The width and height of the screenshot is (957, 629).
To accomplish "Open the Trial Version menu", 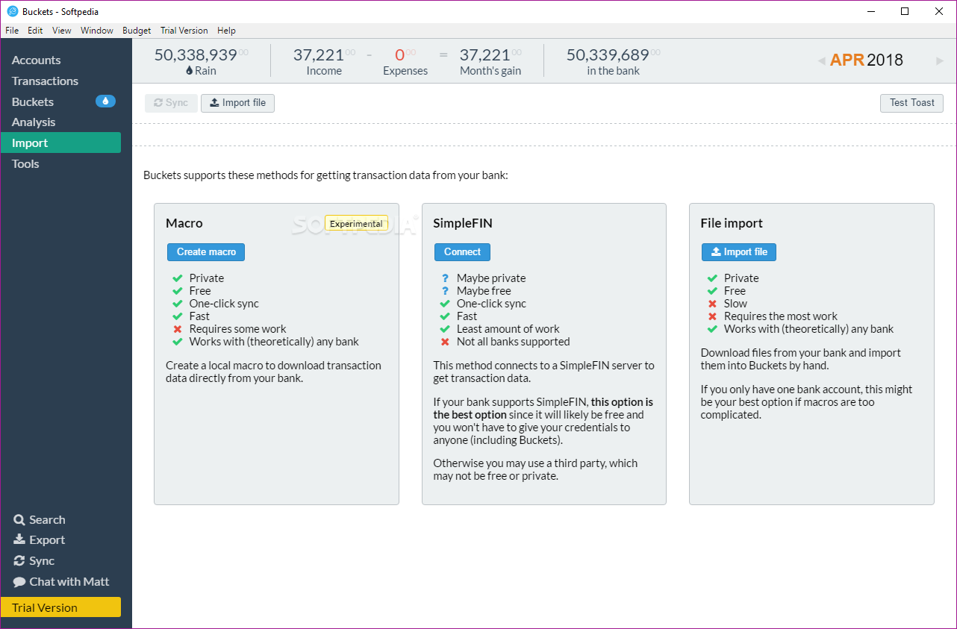I will click(x=184, y=31).
